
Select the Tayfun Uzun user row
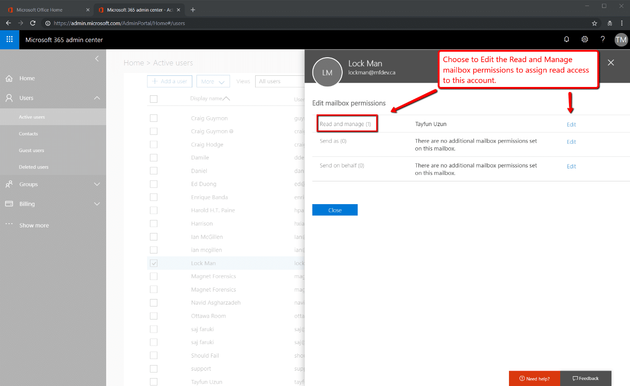point(226,382)
